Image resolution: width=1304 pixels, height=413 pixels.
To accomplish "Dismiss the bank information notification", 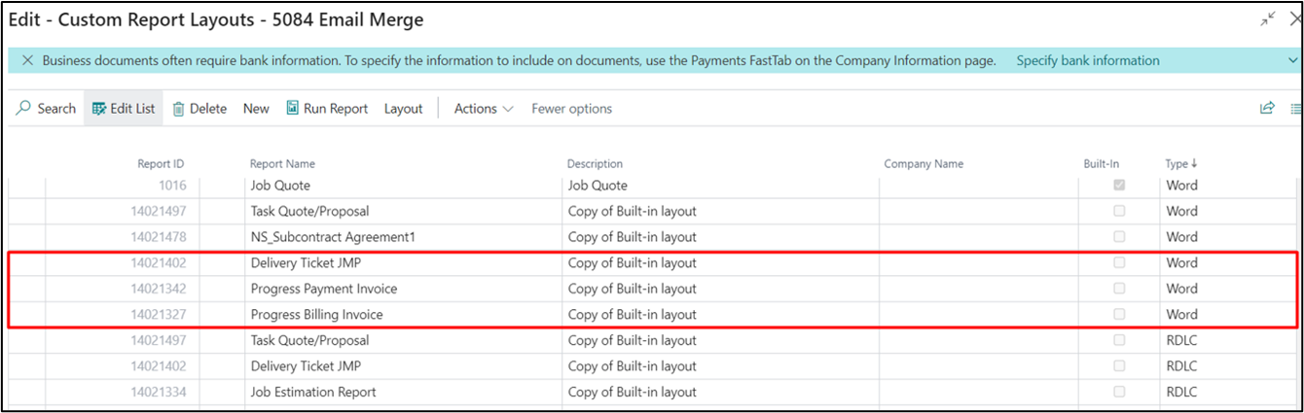I will pos(27,60).
